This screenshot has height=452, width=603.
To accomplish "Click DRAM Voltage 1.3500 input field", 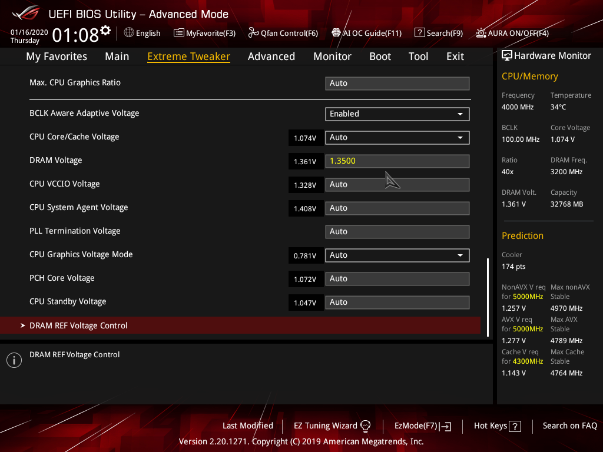I will [397, 161].
